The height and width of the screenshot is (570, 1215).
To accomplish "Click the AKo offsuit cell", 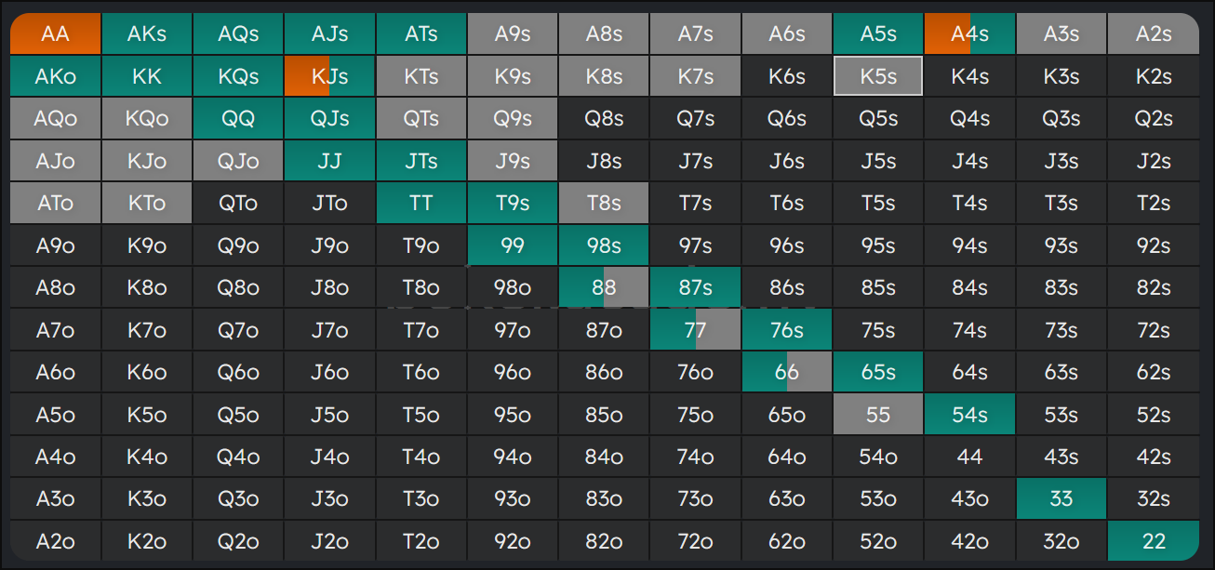I will click(55, 76).
